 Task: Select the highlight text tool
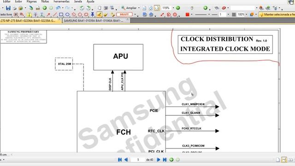point(29,14)
